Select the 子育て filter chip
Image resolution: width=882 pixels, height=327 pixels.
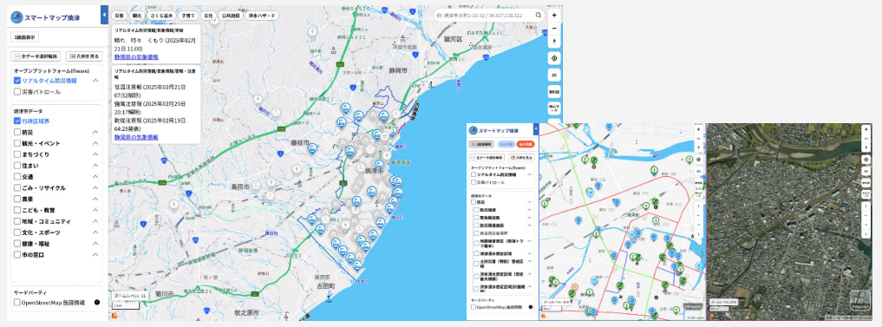188,16
